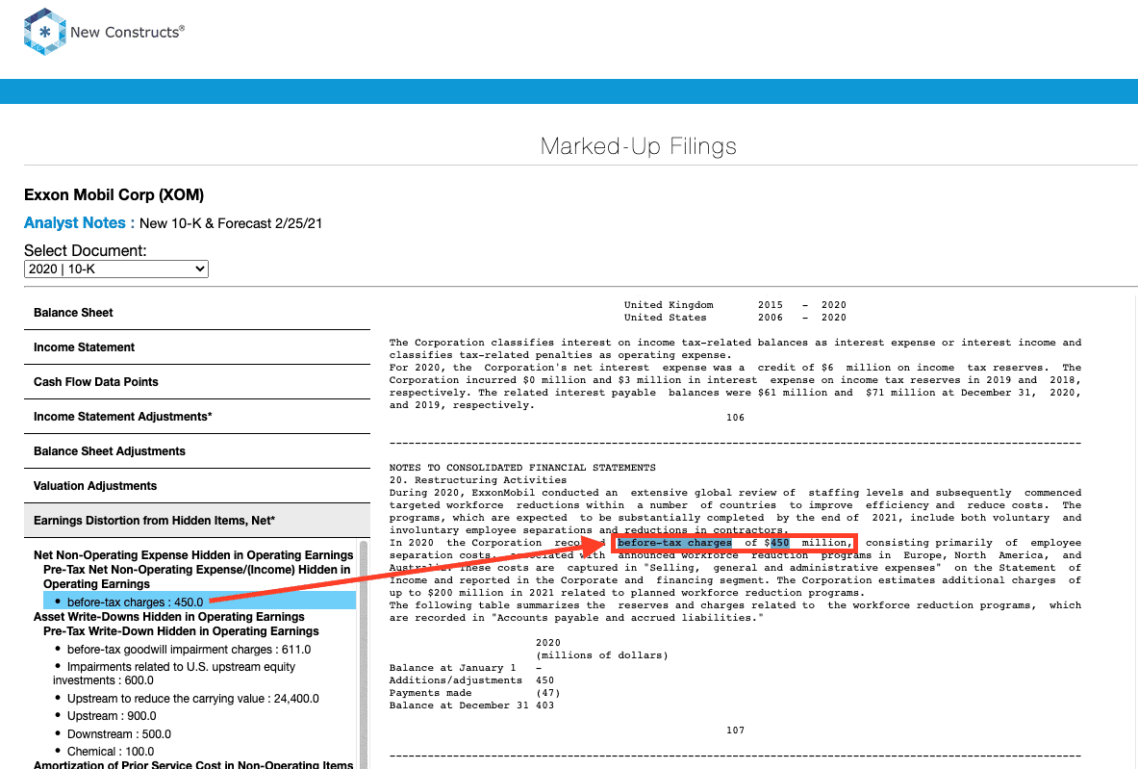Screen dimensions: 1138x769
Task: Select Impairments related to U.S. upstream equity item
Action: 174,673
